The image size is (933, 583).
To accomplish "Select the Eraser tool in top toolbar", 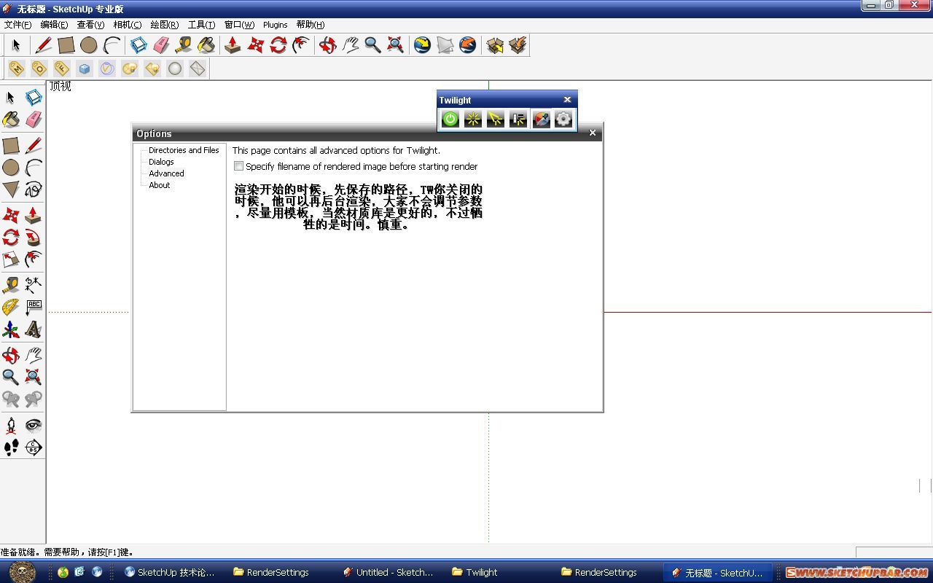I will pos(161,45).
